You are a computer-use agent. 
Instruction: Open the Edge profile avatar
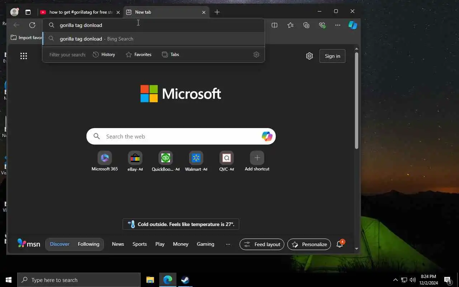(x=15, y=12)
